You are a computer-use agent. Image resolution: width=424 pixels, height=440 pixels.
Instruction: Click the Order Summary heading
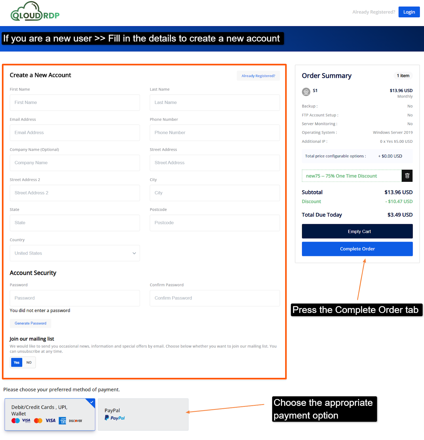[326, 76]
